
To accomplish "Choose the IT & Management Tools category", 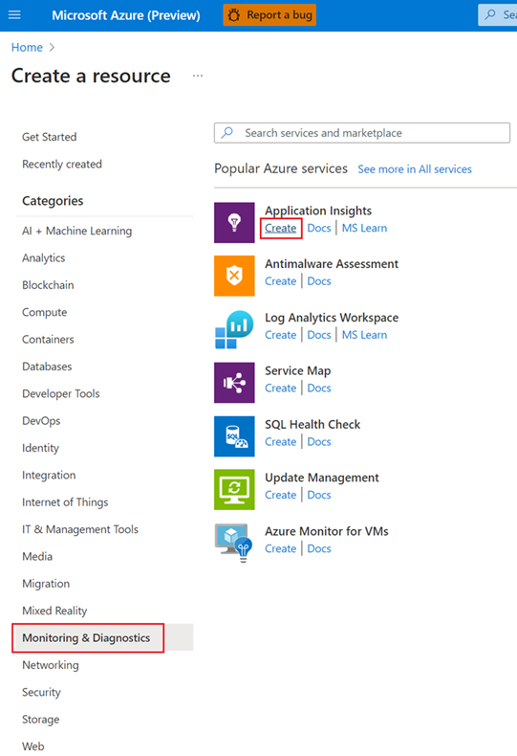I will pyautogui.click(x=80, y=529).
